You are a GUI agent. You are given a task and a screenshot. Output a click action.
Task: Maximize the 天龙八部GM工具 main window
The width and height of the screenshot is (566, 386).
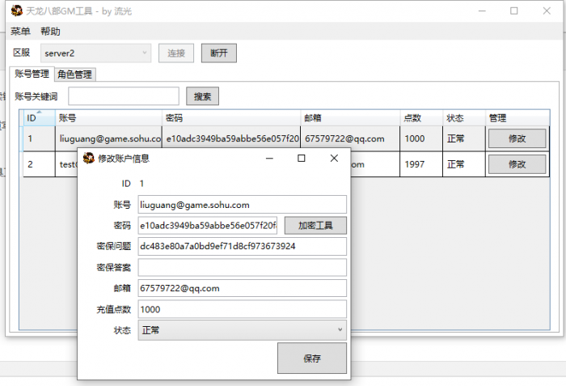(514, 11)
